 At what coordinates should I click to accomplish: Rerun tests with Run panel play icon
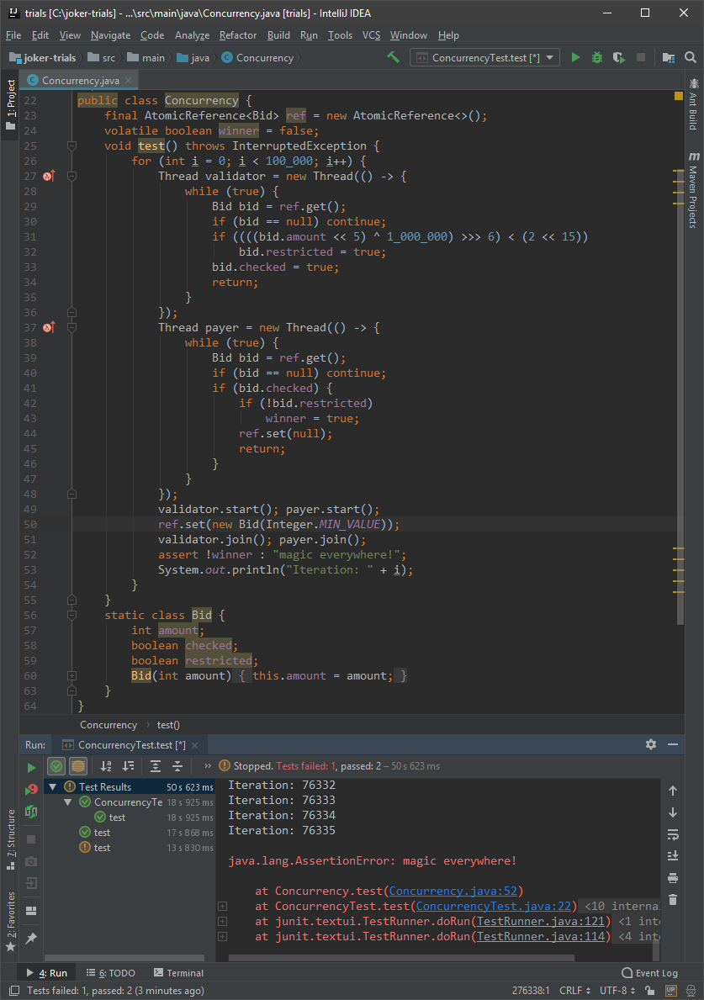point(31,767)
